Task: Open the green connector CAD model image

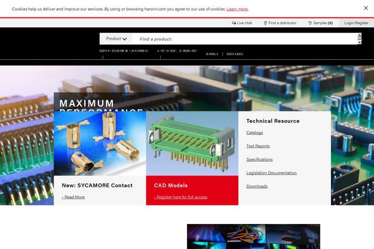Action: (x=192, y=143)
